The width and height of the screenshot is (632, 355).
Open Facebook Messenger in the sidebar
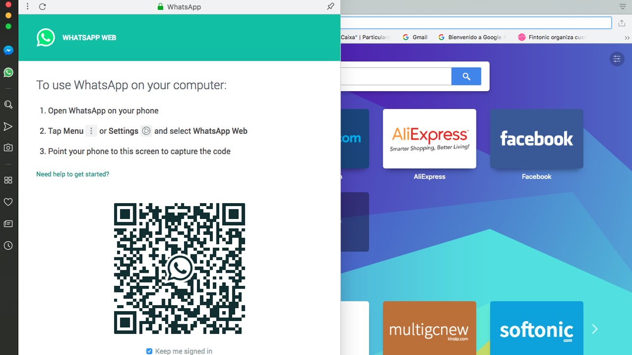8,50
